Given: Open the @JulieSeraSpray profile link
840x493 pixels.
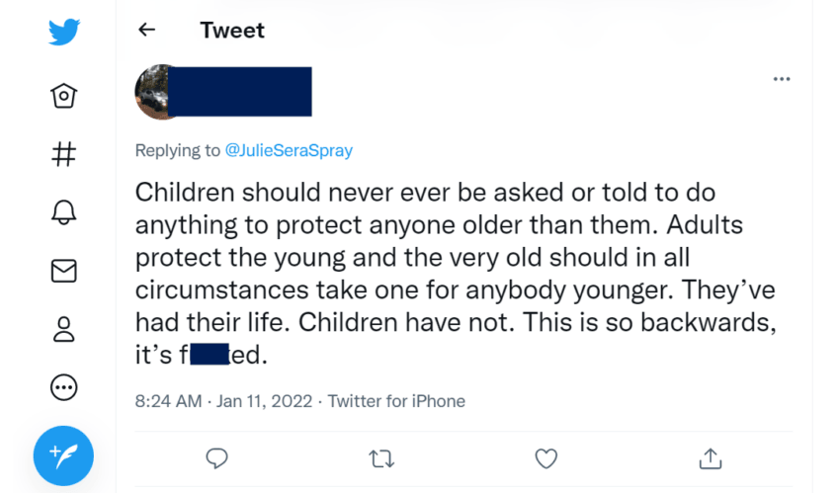Looking at the screenshot, I should point(289,151).
